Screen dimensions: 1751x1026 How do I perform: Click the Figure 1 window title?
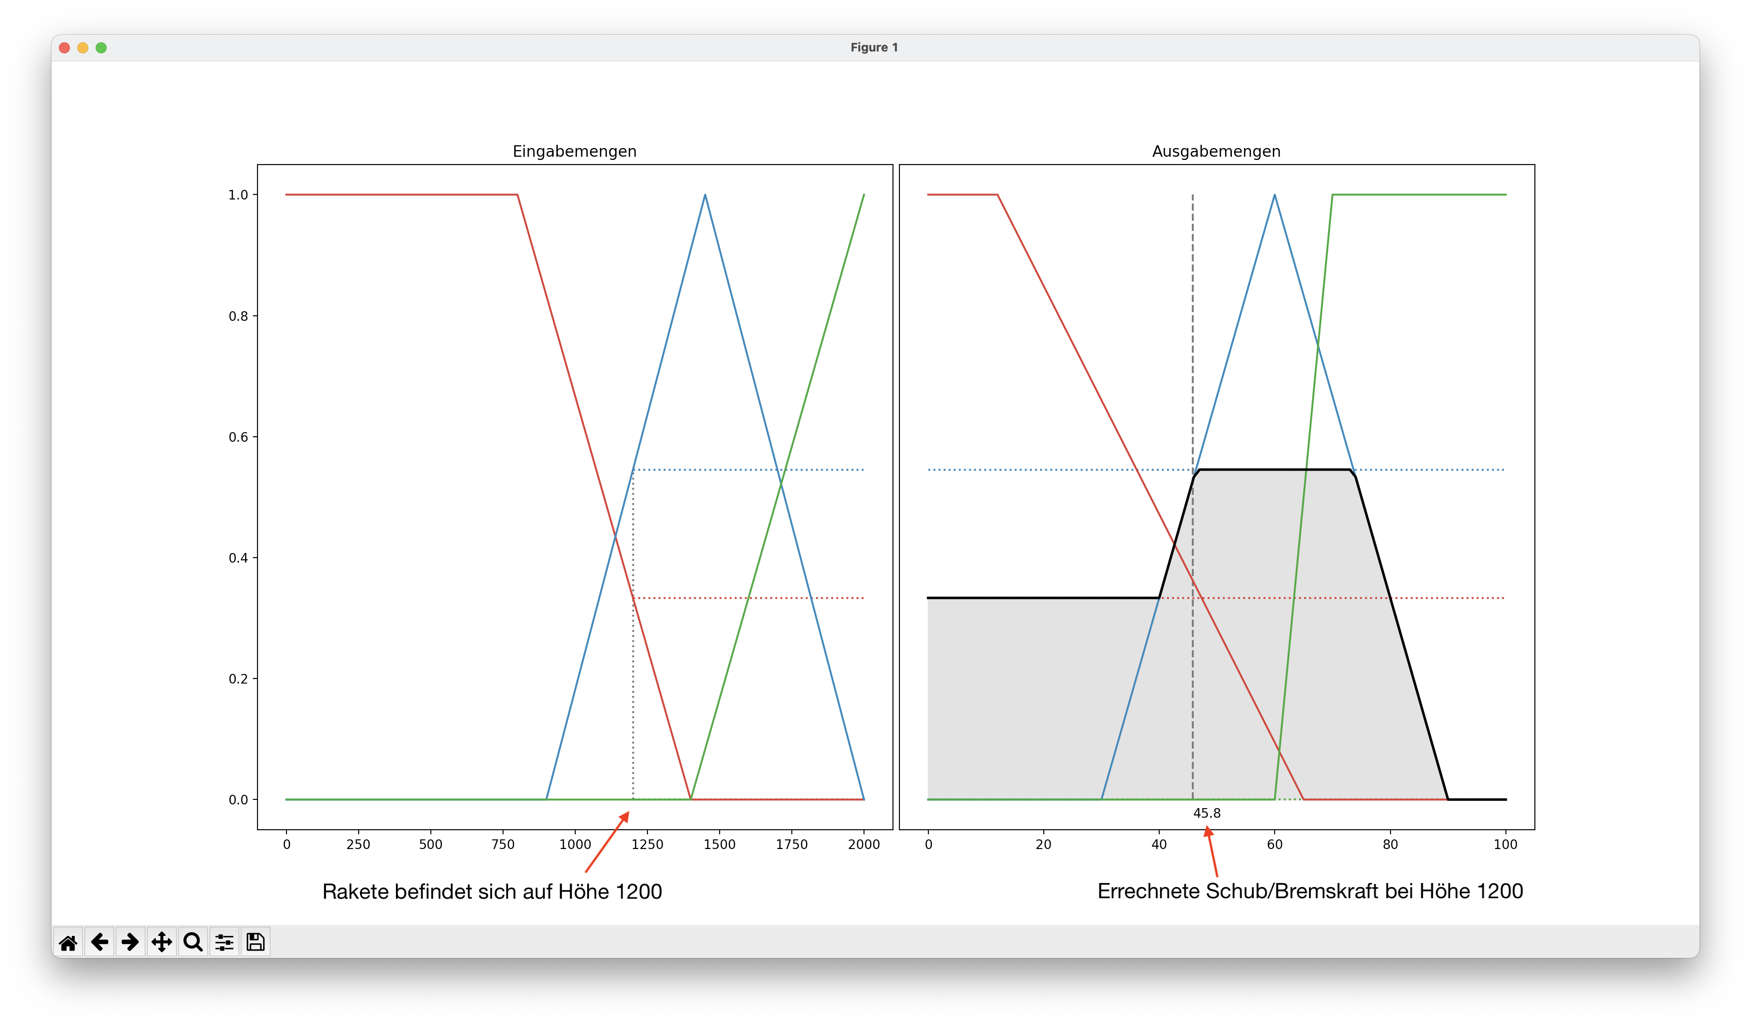(x=874, y=47)
